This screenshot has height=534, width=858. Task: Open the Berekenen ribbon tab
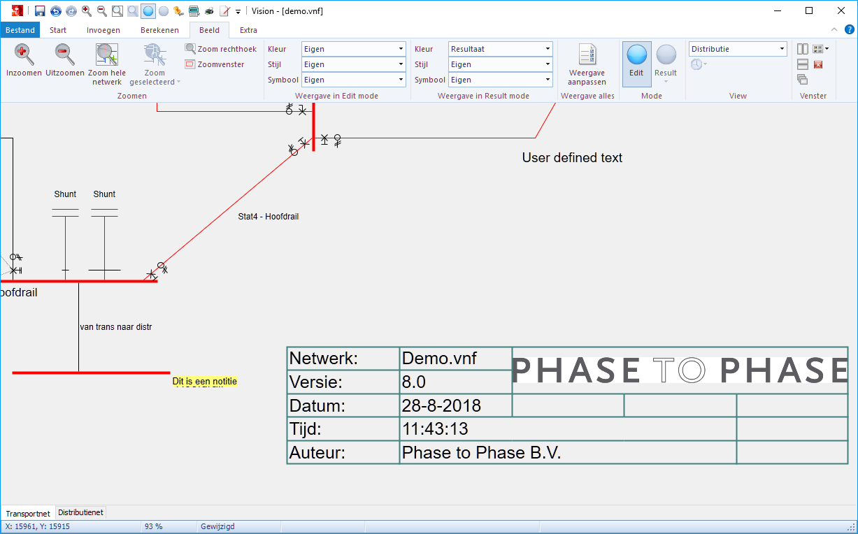(x=159, y=30)
